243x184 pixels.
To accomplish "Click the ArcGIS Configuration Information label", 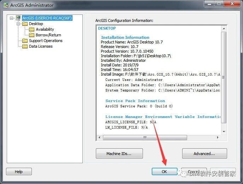I will point(124,20).
